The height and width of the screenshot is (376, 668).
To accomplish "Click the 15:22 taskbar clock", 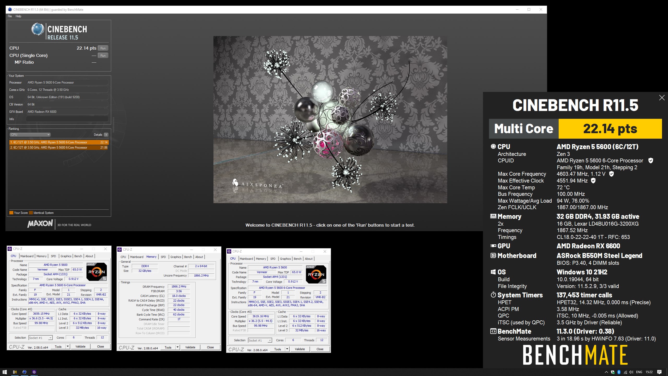I will click(x=649, y=372).
